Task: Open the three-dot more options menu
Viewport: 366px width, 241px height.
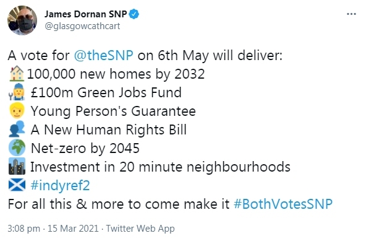Action: (x=351, y=14)
